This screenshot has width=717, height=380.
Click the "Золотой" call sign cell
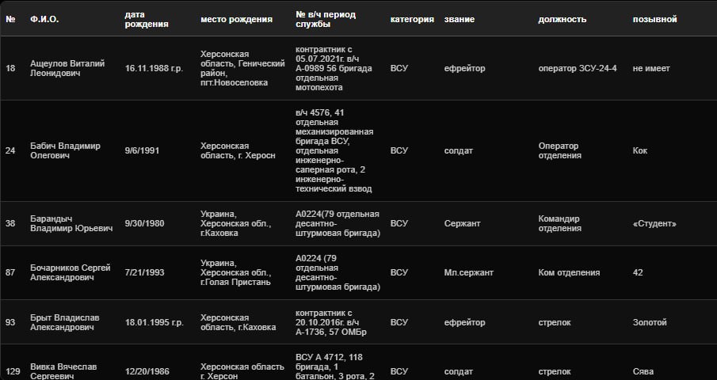[650, 322]
